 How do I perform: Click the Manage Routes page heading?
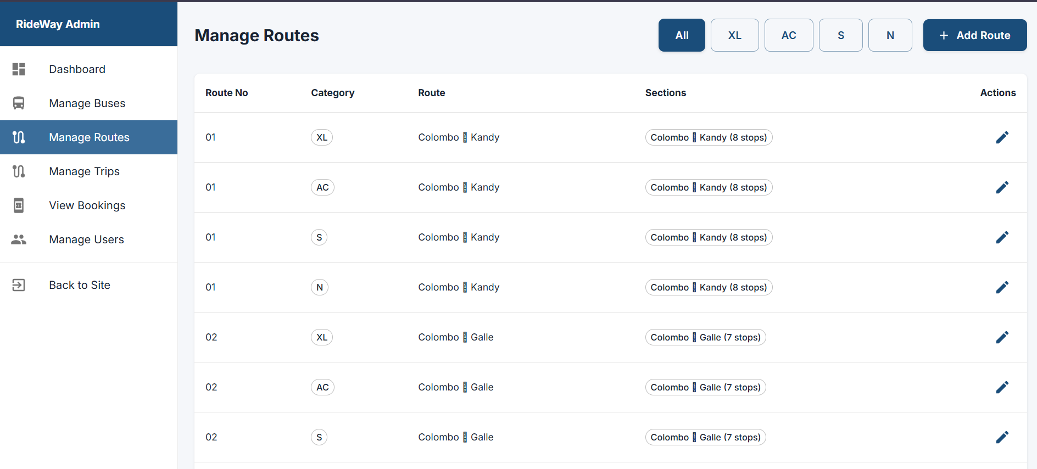pyautogui.click(x=257, y=35)
